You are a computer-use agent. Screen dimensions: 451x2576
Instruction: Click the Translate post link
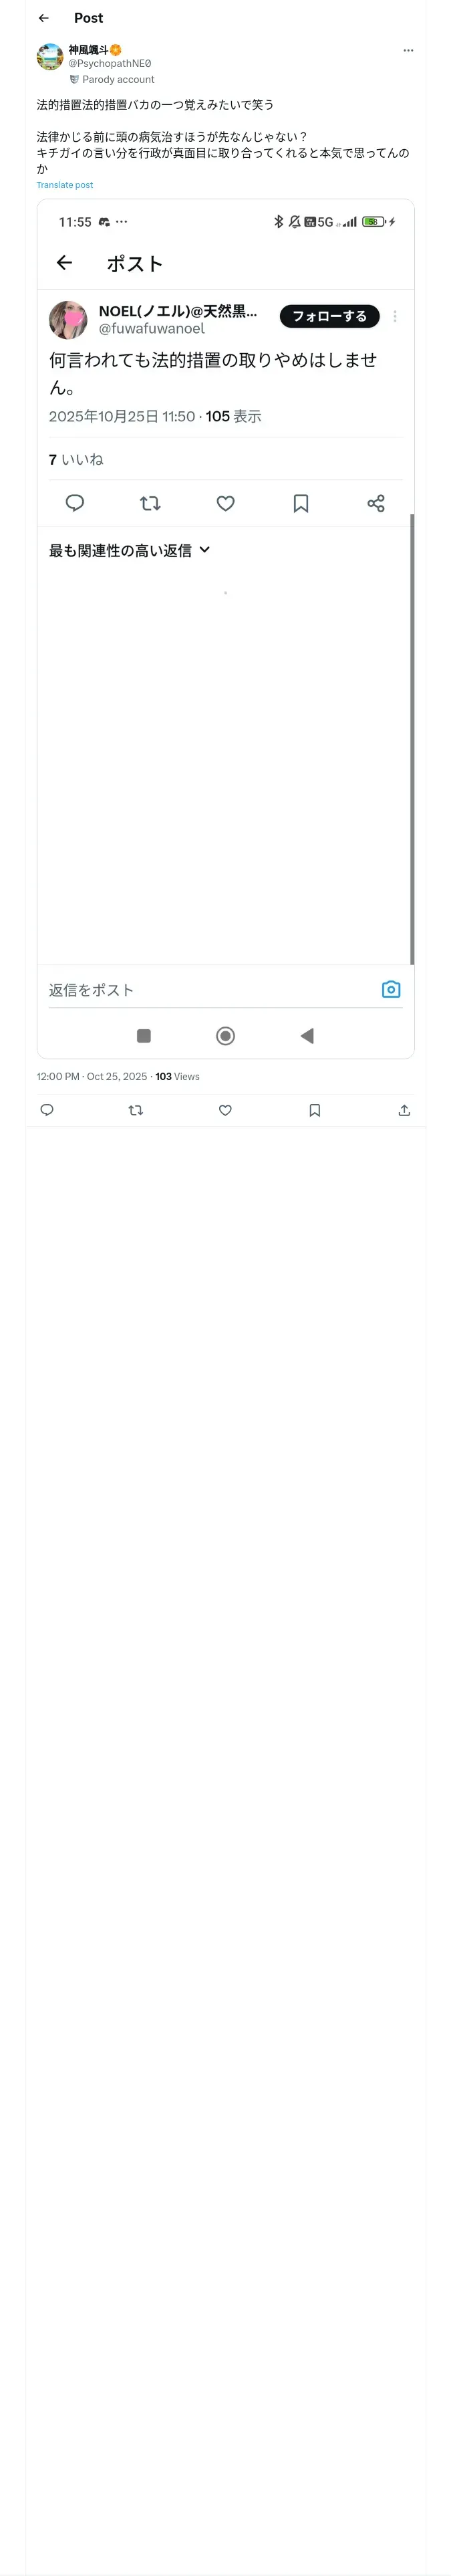pos(64,185)
